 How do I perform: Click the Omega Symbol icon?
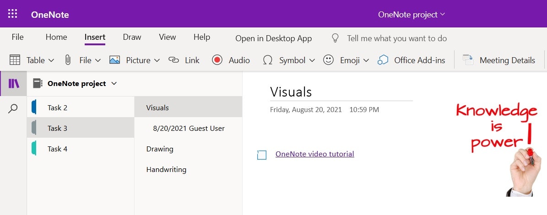point(268,60)
